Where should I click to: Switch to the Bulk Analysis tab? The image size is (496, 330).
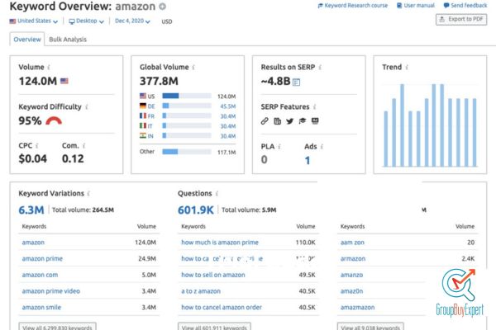(68, 40)
